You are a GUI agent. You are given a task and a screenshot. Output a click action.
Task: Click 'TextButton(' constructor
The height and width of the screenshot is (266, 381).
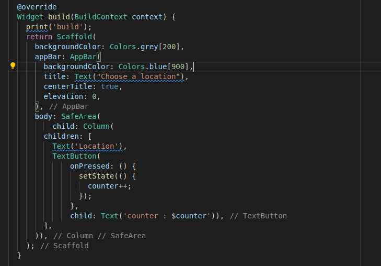coord(76,156)
